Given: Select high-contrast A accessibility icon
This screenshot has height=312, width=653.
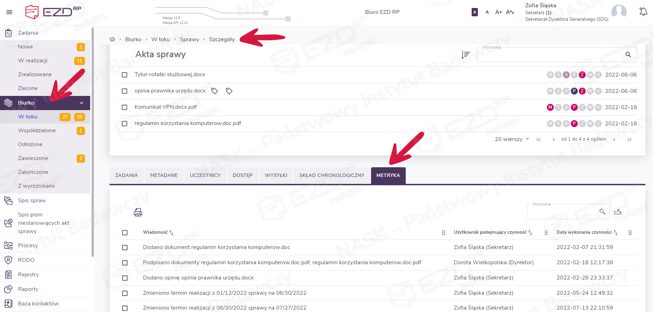Looking at the screenshot, I should point(475,12).
